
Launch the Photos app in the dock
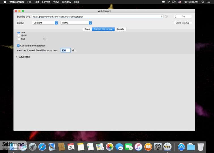click(x=109, y=147)
